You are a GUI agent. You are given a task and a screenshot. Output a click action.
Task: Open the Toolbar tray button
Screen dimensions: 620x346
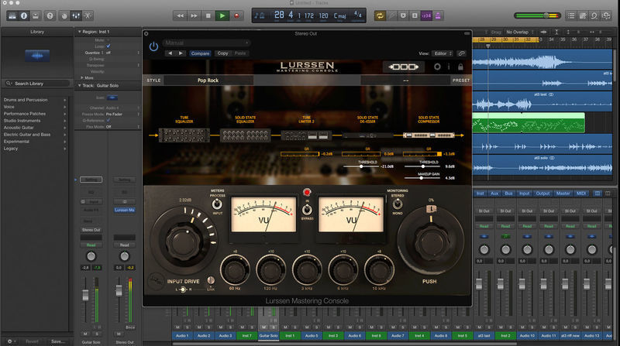click(35, 15)
